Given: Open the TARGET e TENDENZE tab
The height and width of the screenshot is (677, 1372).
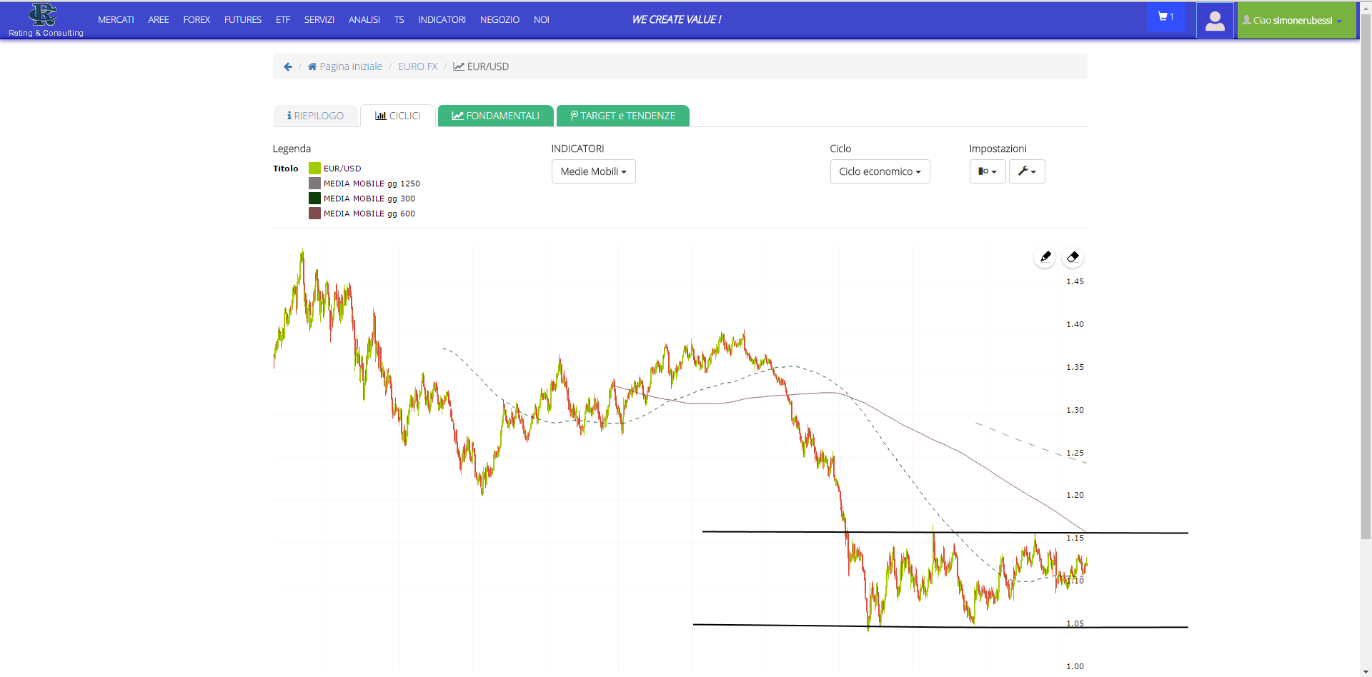Looking at the screenshot, I should pyautogui.click(x=623, y=116).
